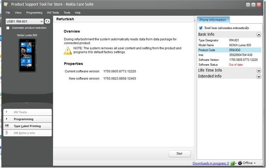The width and height of the screenshot is (266, 168).
Task: Open DBI Battery Info in sidebar
Action: tap(28, 133)
